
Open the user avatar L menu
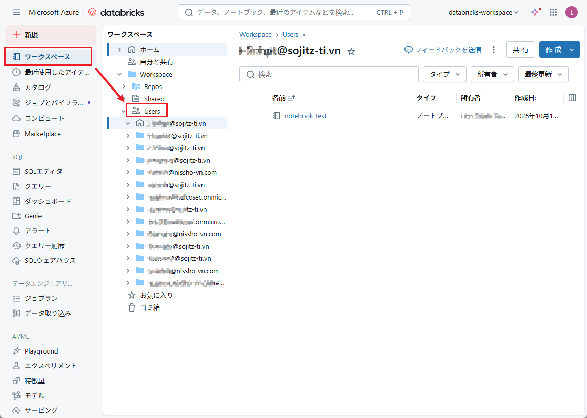point(571,12)
